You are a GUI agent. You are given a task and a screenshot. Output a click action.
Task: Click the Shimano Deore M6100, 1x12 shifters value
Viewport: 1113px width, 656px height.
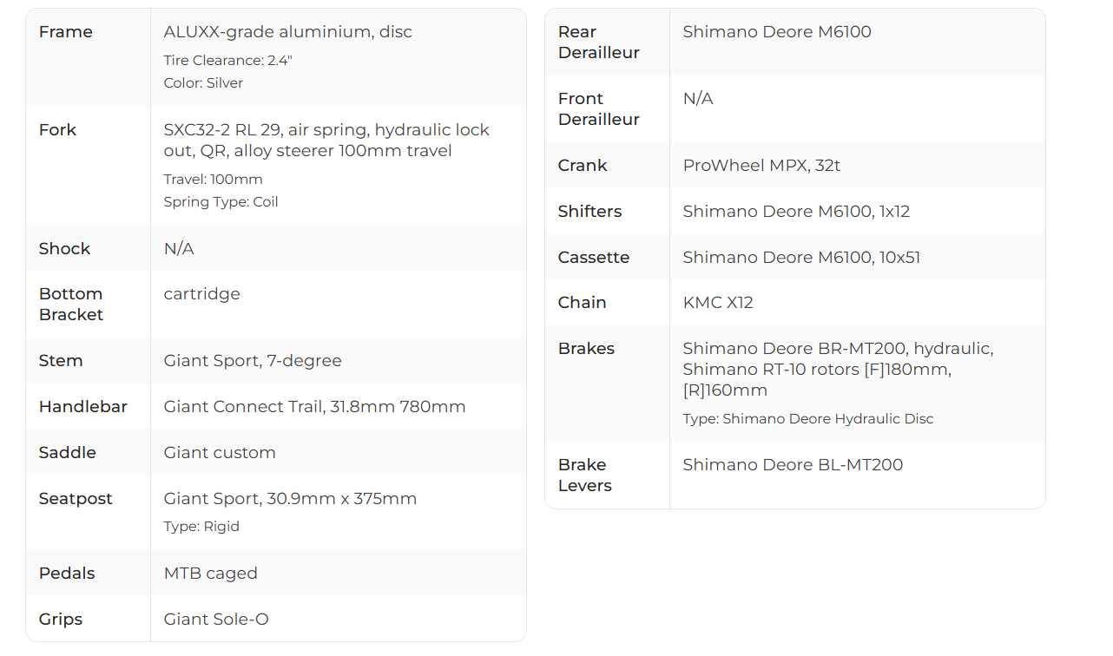coord(796,212)
